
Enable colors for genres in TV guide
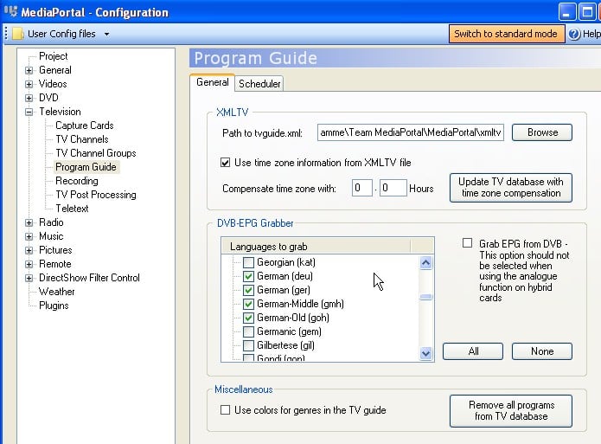[226, 410]
